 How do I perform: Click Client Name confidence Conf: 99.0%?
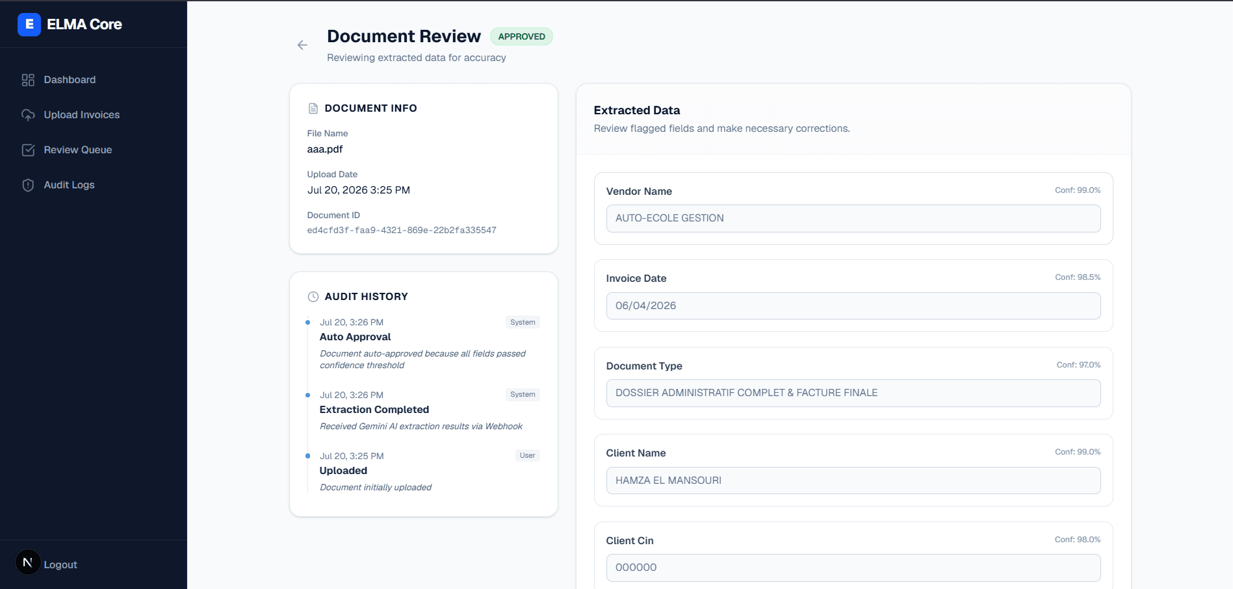(1078, 452)
